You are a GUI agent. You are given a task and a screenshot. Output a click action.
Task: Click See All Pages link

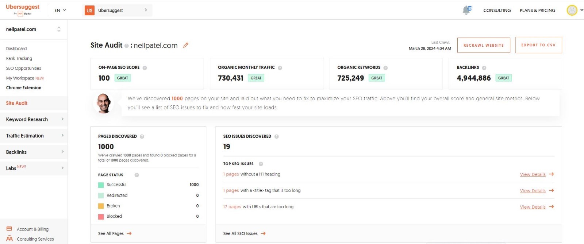point(111,233)
